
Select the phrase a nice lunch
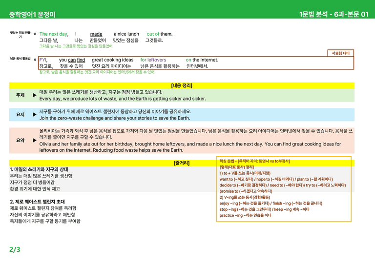click(x=126, y=34)
